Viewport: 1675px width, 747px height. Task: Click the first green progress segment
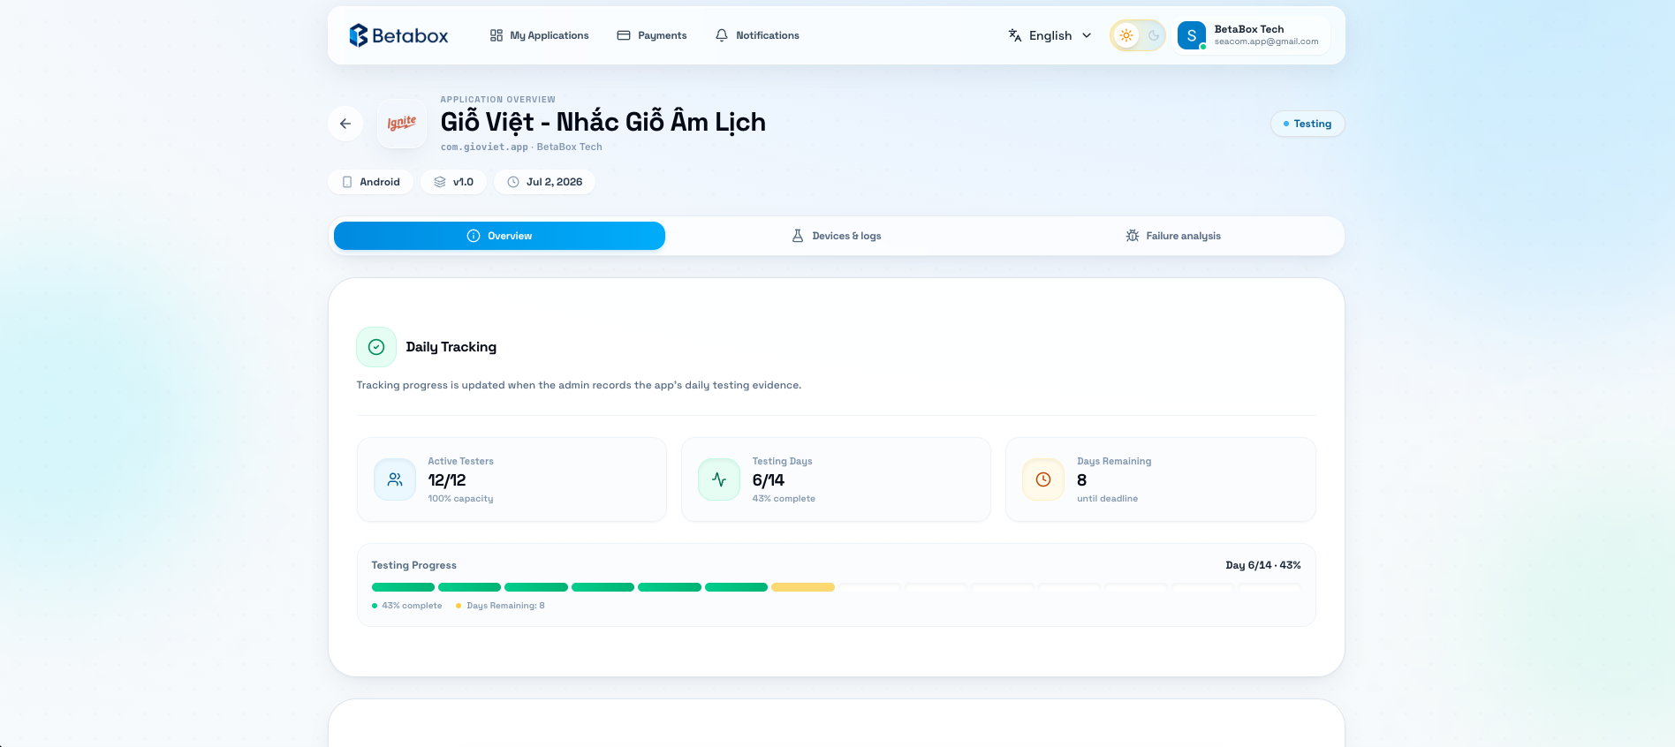click(x=403, y=587)
